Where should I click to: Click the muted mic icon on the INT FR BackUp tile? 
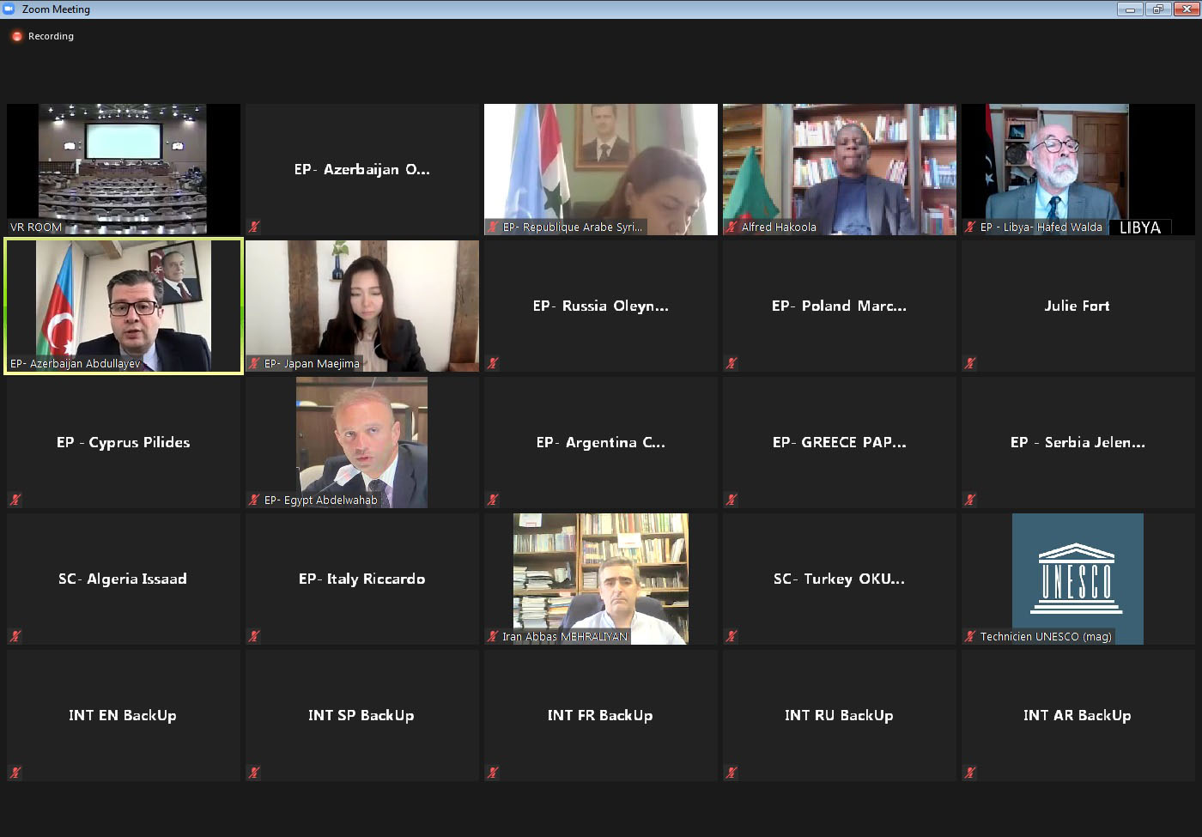pos(493,773)
